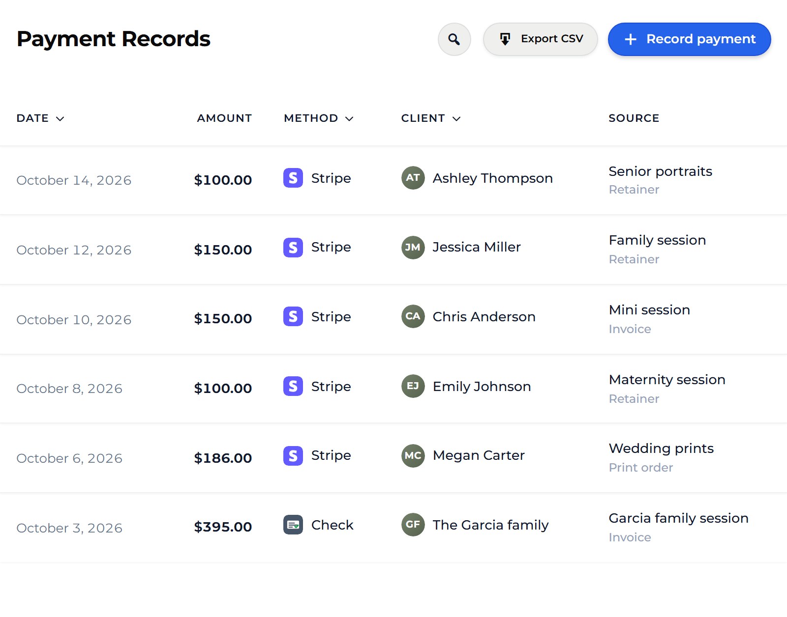Click the Stripe icon in Chris Anderson's row
Image resolution: width=787 pixels, height=617 pixels.
click(293, 316)
